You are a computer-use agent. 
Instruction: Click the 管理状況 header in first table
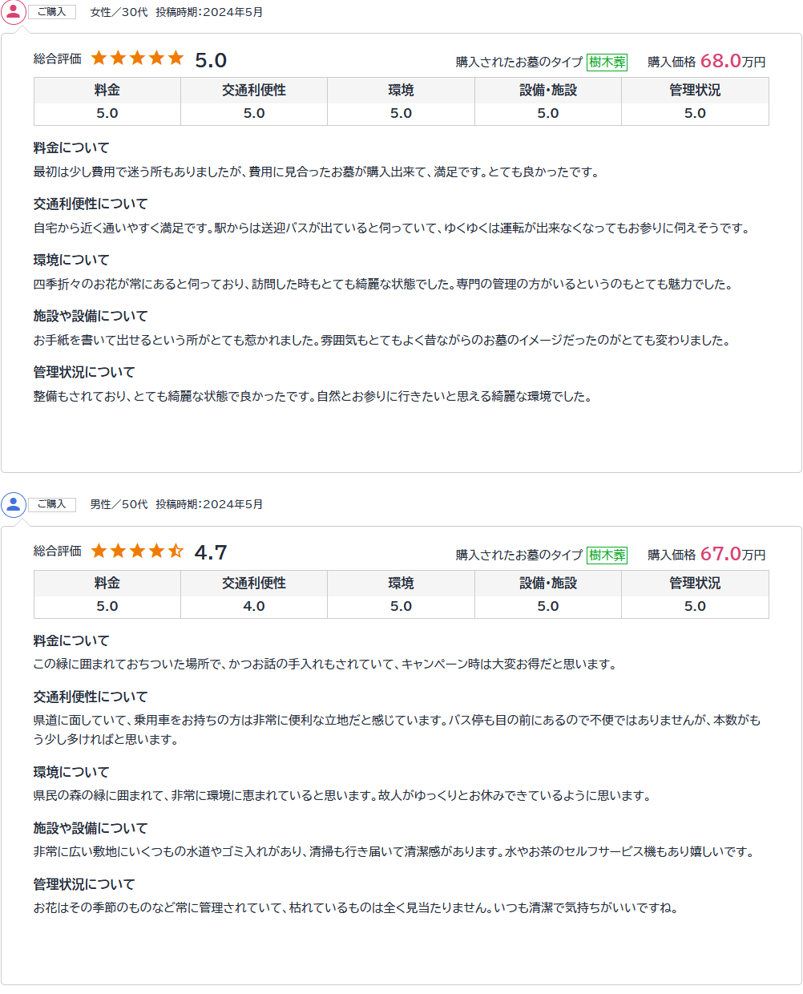[x=695, y=91]
